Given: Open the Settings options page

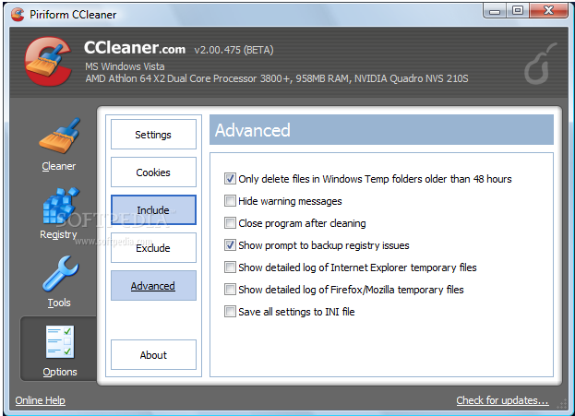Looking at the screenshot, I should [x=153, y=135].
